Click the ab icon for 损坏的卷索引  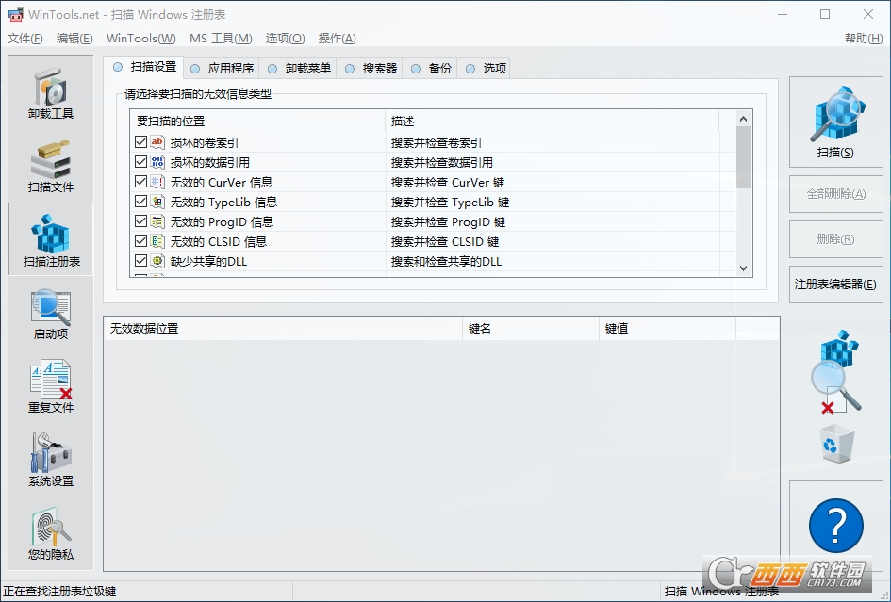click(x=157, y=142)
